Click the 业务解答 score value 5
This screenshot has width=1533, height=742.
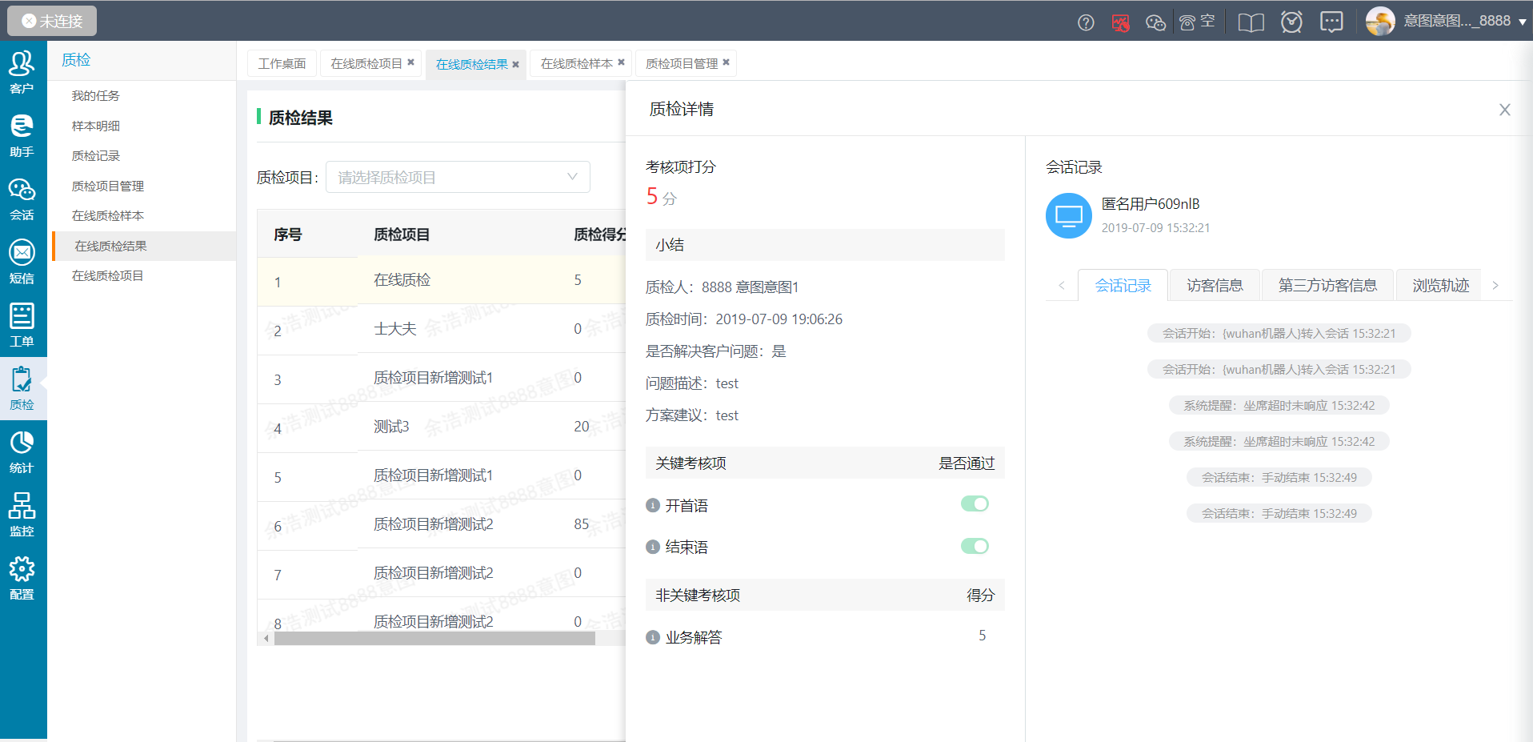(x=982, y=636)
